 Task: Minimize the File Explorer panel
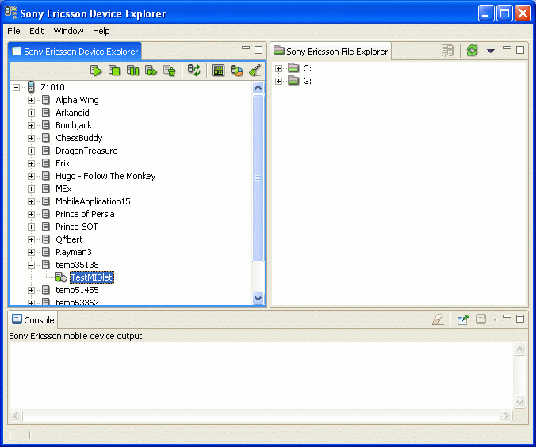[507, 48]
